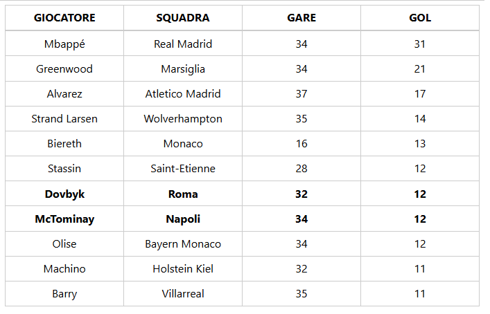490x314 pixels.
Task: Select the Bayern Monaco cell
Action: [183, 244]
